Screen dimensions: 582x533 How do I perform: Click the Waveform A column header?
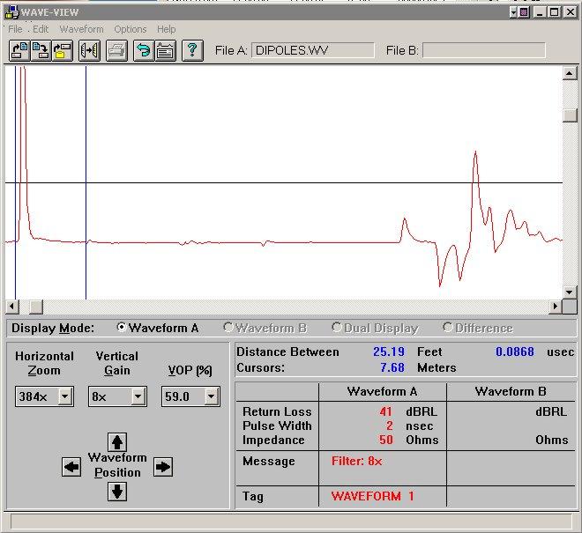[383, 392]
